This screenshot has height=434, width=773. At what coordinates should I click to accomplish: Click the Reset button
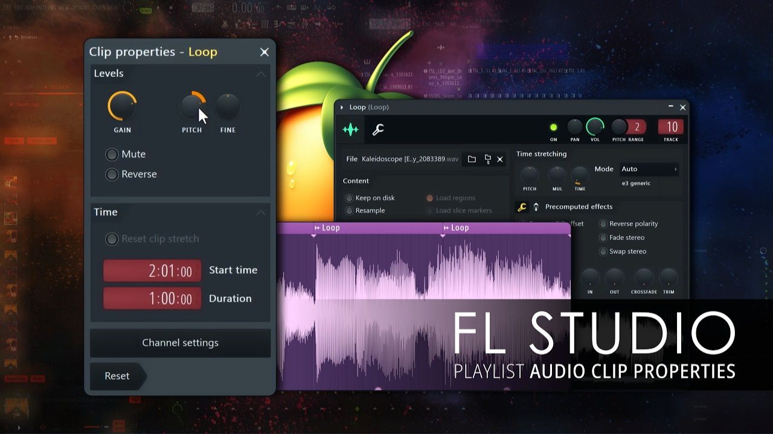[118, 376]
